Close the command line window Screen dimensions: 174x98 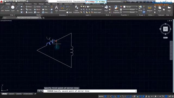coord(39,91)
